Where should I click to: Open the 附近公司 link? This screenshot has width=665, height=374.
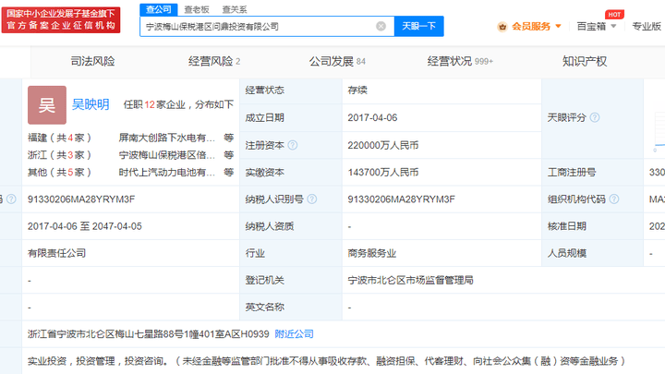coord(294,334)
